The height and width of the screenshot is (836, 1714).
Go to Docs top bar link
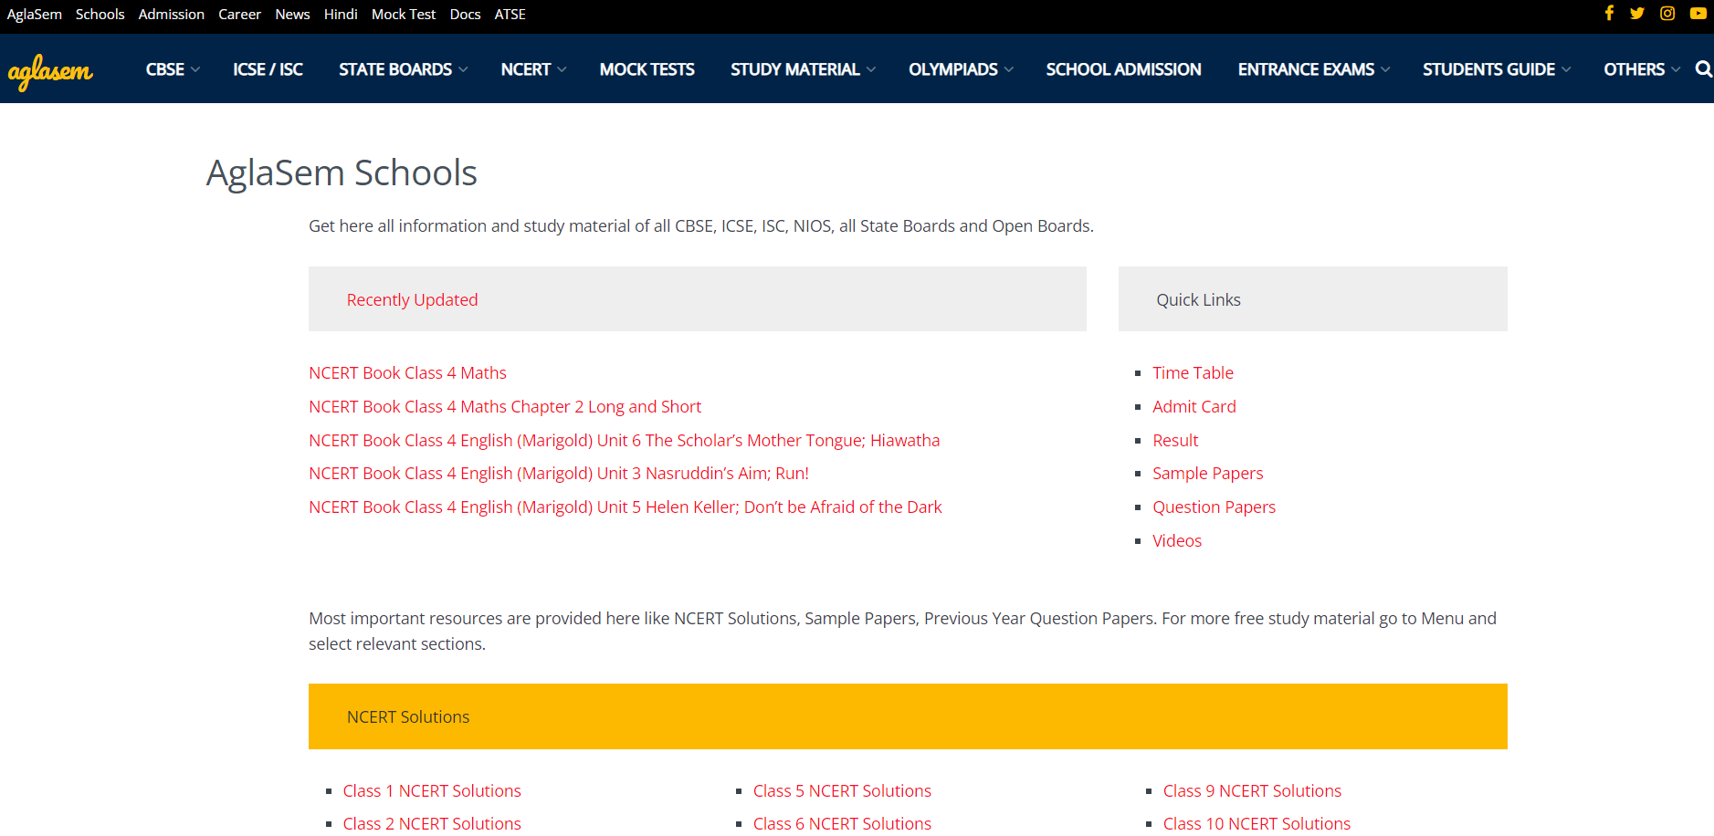[x=465, y=15]
